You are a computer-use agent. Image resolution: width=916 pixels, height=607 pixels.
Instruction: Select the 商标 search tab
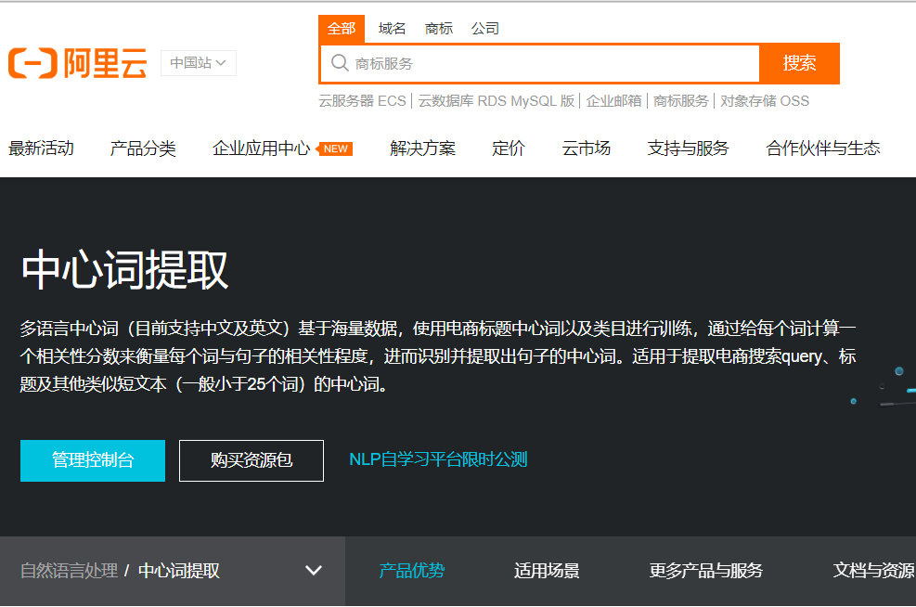[439, 29]
